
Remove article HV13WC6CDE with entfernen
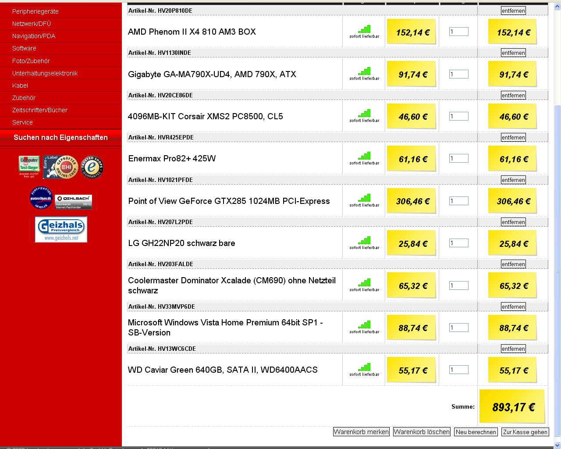513,349
